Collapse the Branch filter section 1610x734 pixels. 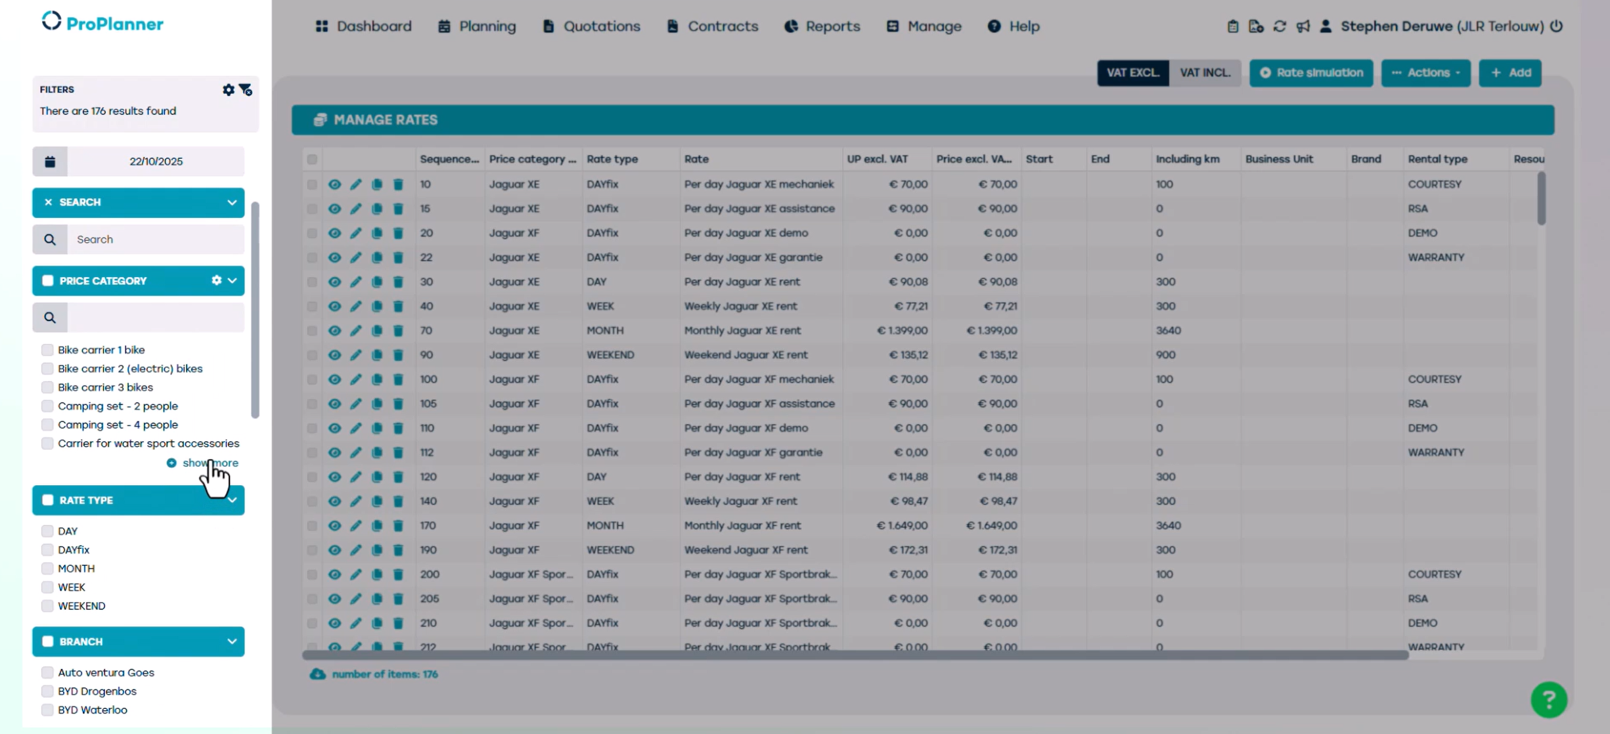(232, 641)
